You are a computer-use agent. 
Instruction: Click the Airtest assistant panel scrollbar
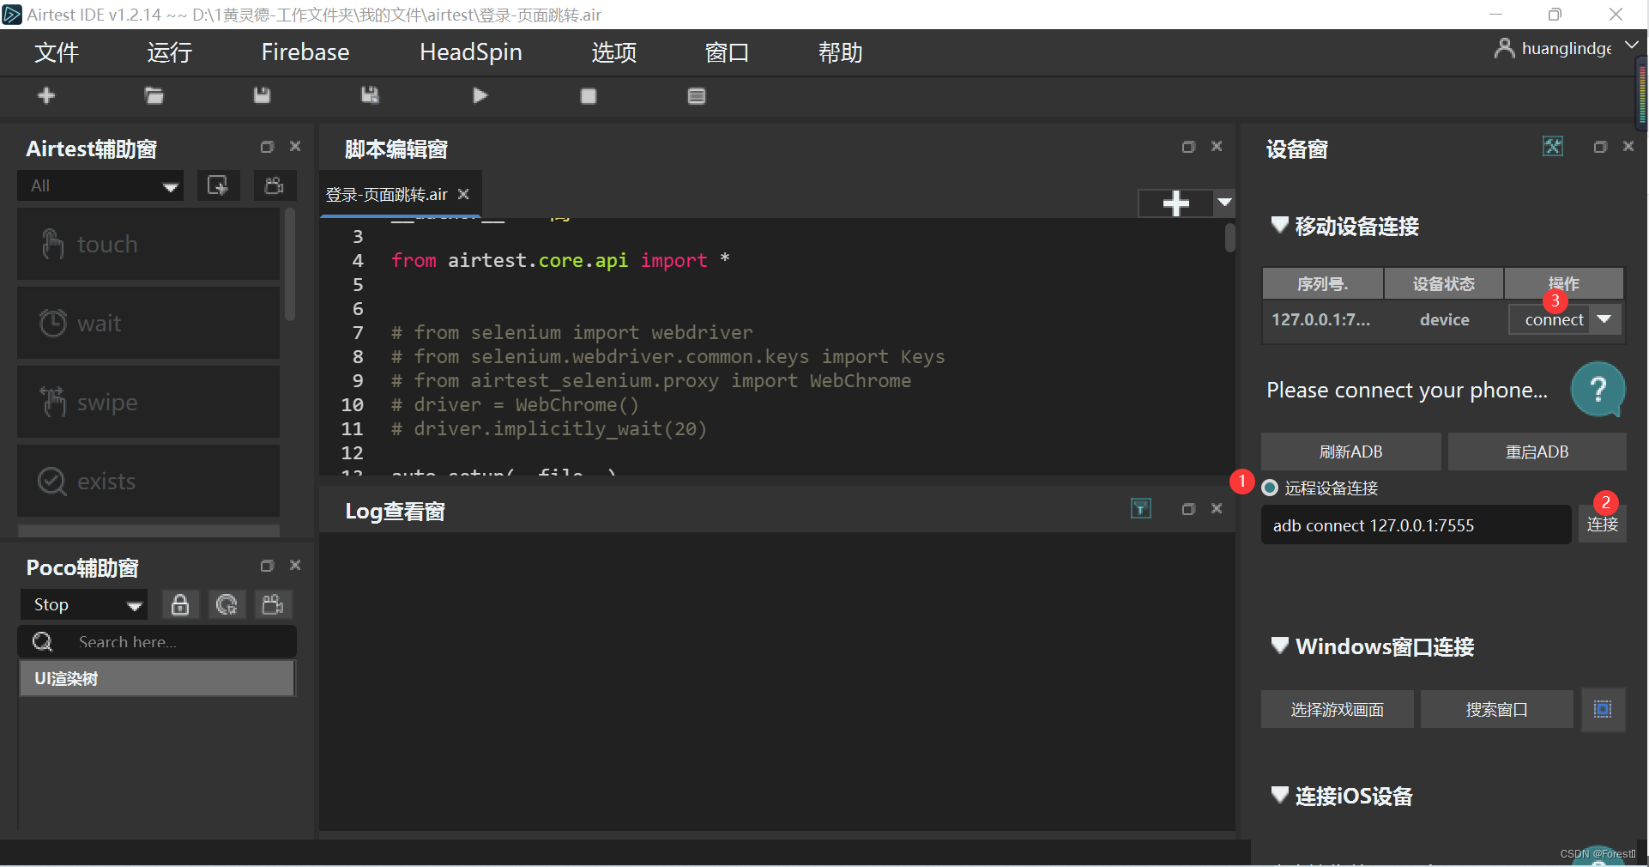290,264
